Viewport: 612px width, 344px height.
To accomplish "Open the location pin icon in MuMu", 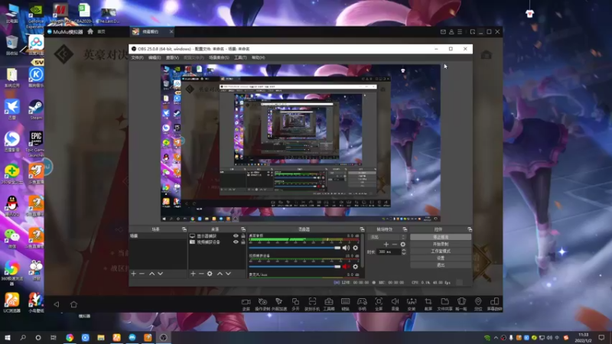I will (477, 302).
